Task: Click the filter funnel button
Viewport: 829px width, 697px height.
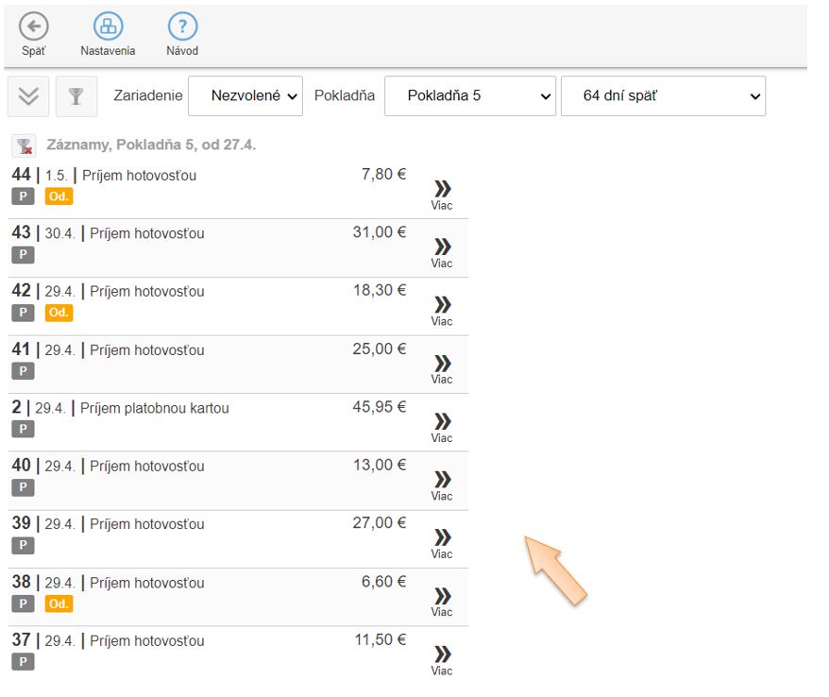Action: pos(76,96)
